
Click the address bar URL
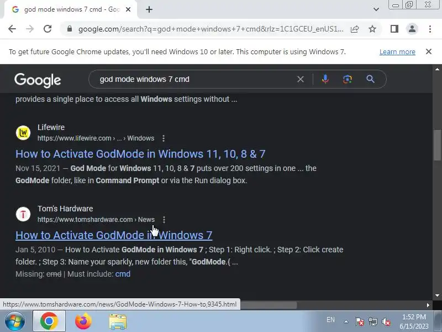point(211,29)
